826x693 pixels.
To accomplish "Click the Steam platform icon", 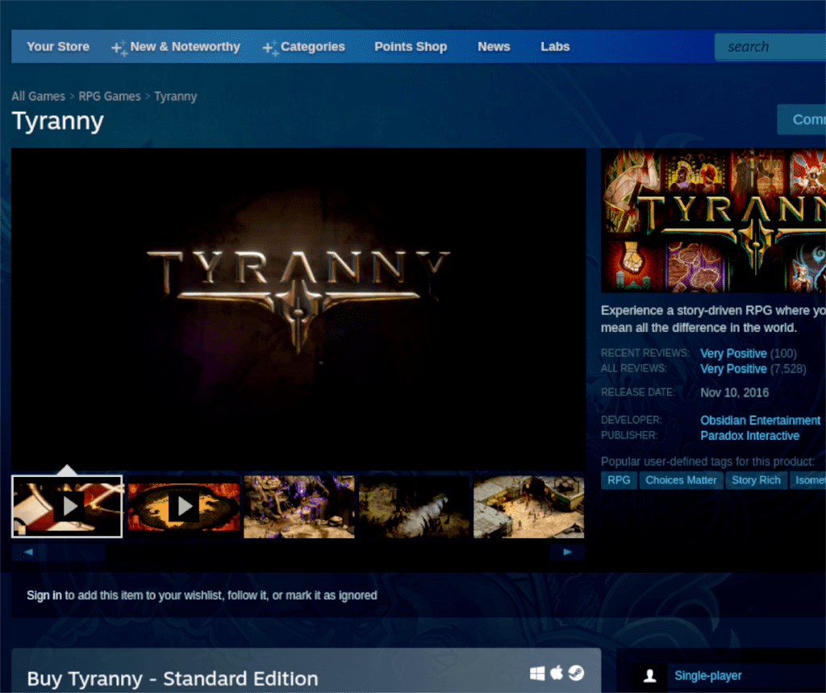I will [576, 673].
